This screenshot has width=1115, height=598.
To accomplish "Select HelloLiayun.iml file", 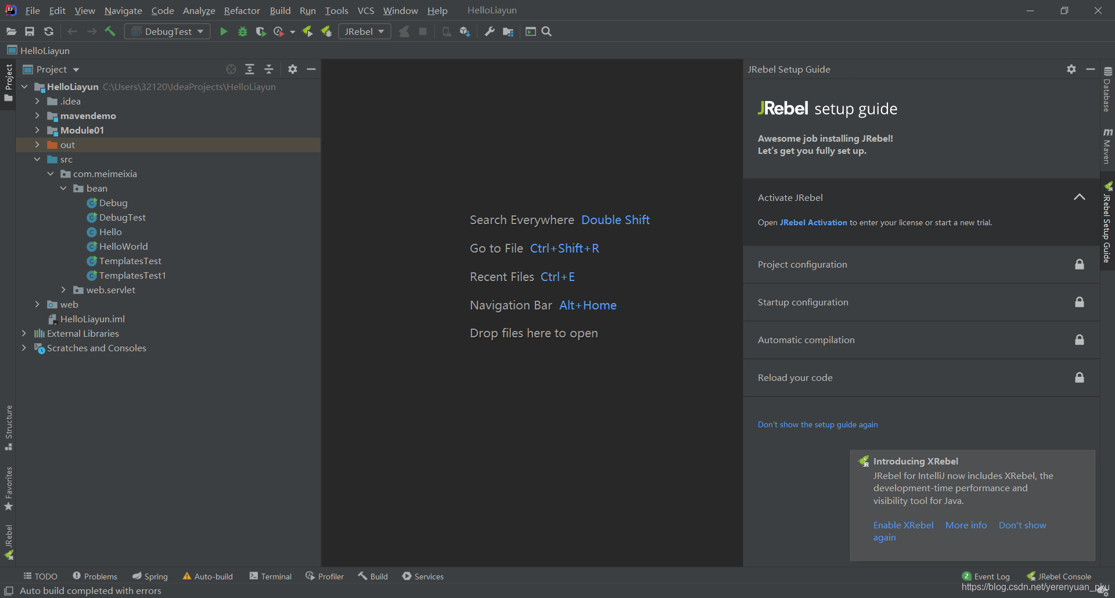I will coord(92,319).
